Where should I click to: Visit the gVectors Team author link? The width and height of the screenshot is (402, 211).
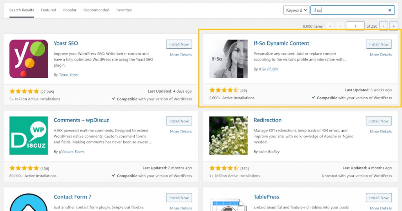(x=71, y=152)
